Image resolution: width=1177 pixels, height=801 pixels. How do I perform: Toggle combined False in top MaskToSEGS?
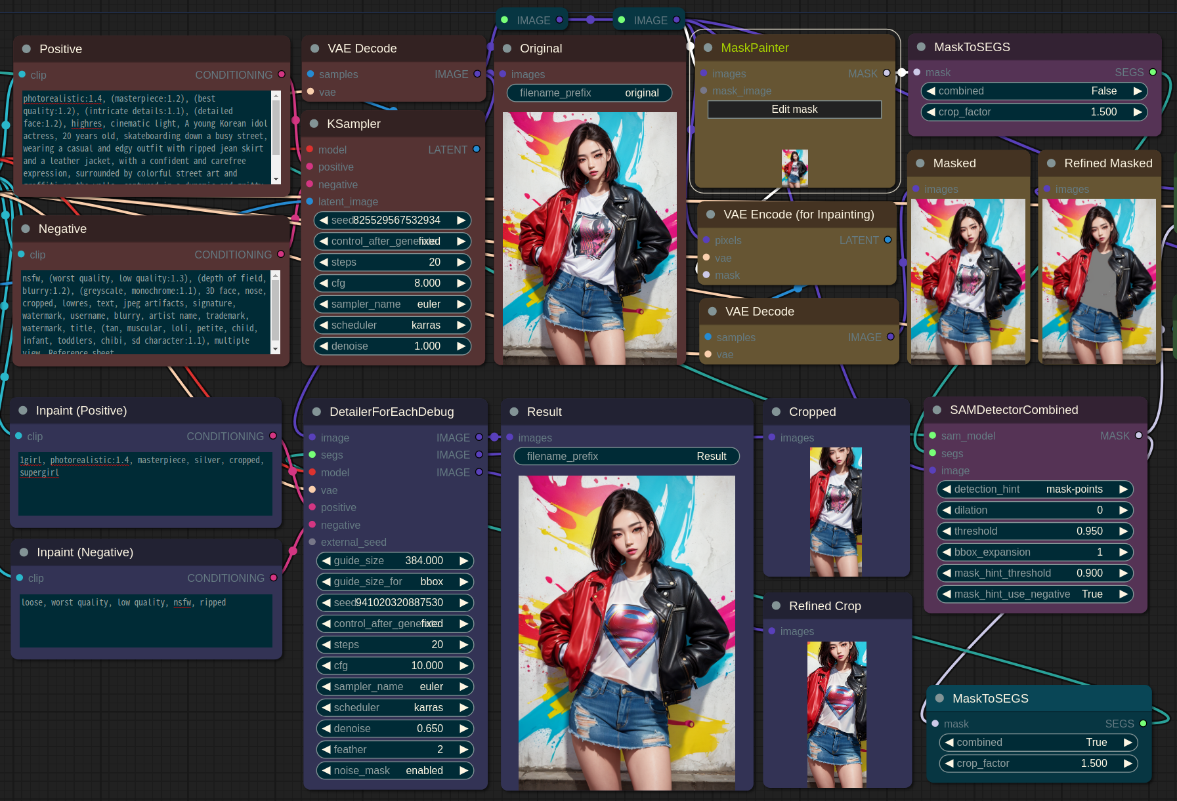click(1034, 91)
